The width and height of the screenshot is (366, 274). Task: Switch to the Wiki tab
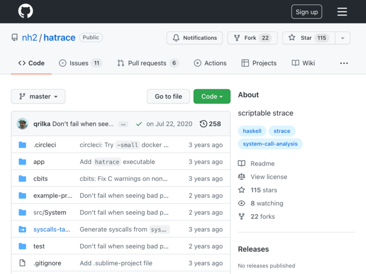pyautogui.click(x=303, y=63)
